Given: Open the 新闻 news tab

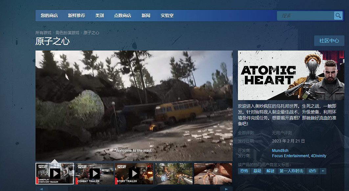Looking at the screenshot, I should click(146, 15).
